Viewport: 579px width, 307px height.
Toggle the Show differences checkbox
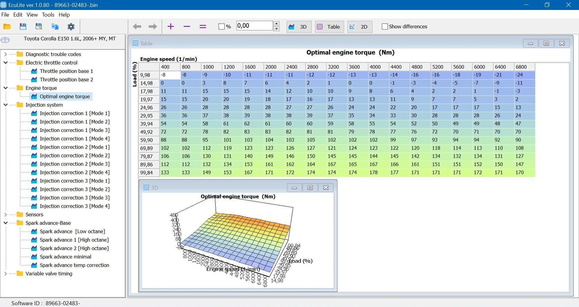385,26
